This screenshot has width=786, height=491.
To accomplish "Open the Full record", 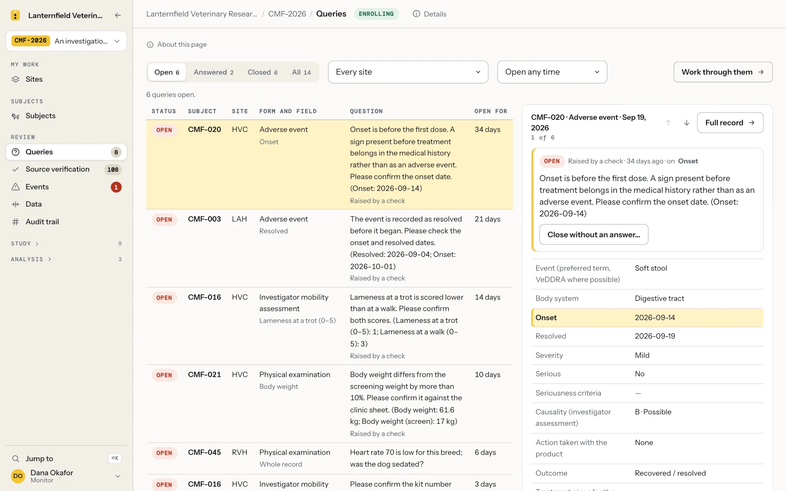I will 730,123.
